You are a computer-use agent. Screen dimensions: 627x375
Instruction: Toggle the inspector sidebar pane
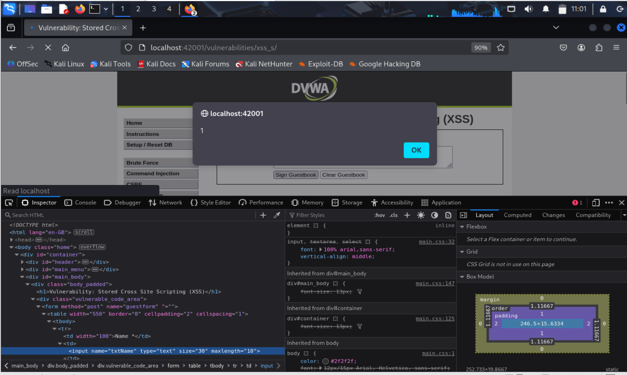point(463,215)
